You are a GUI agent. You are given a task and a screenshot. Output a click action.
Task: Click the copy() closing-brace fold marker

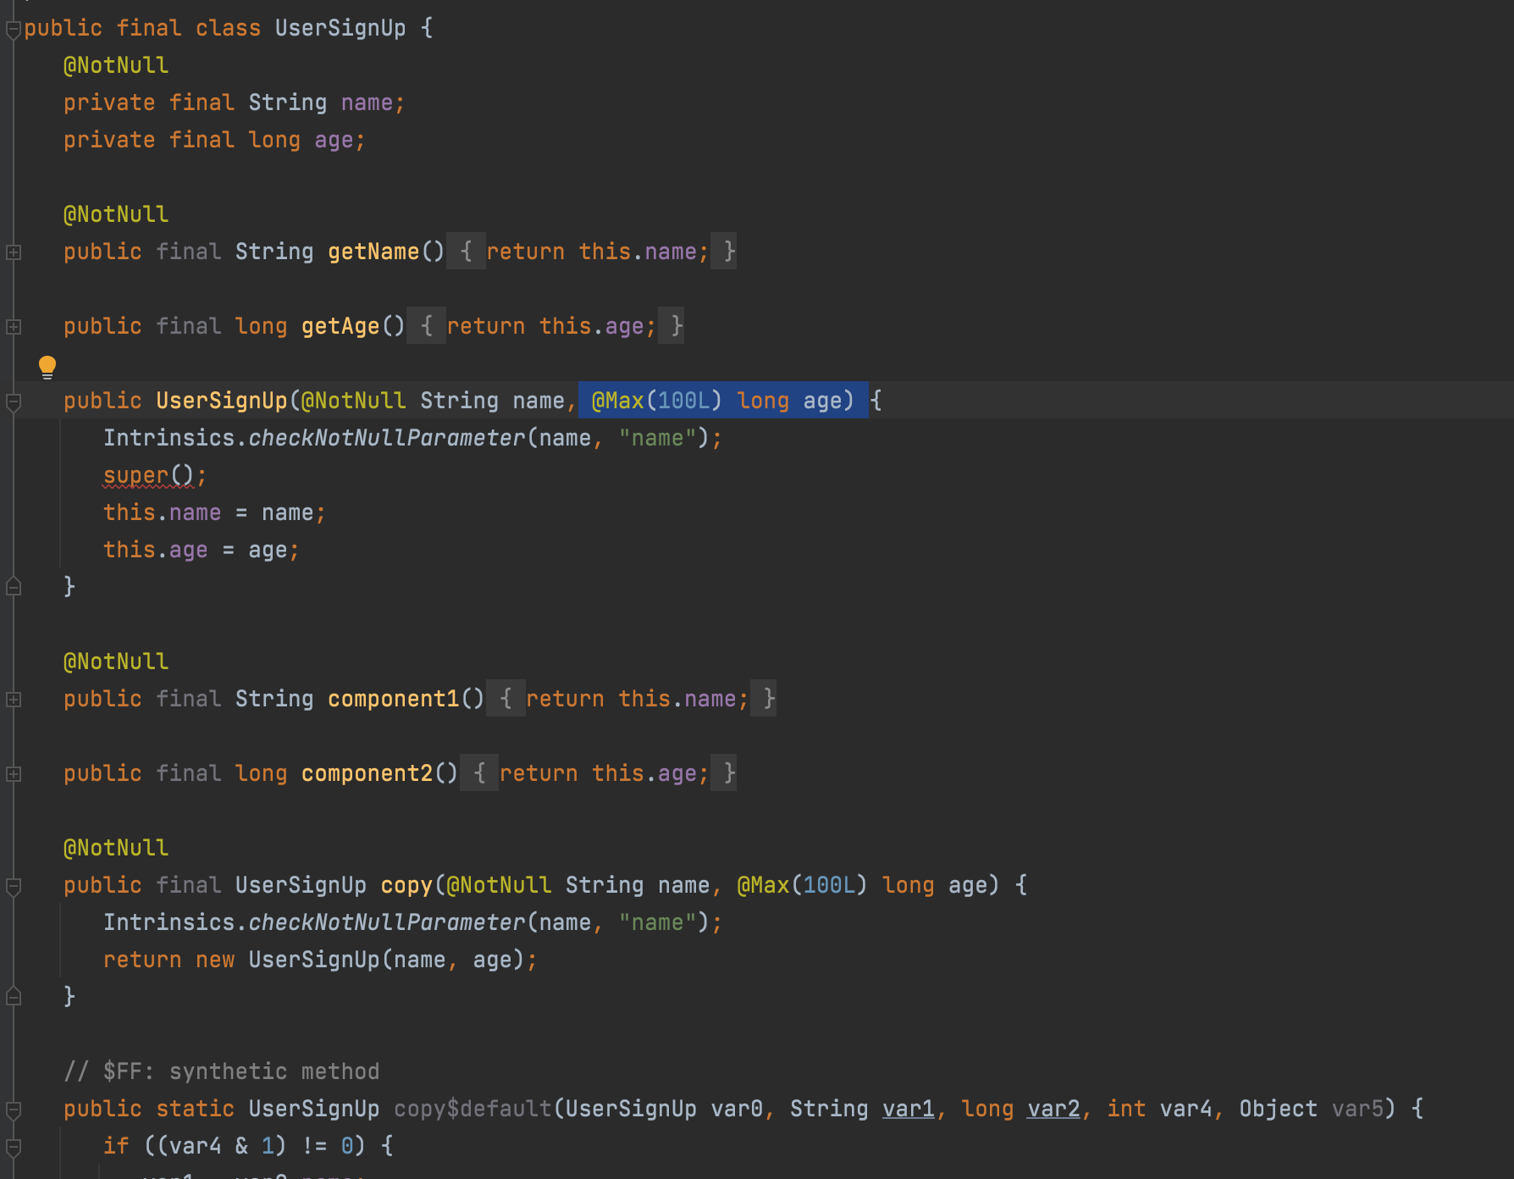[x=14, y=996]
